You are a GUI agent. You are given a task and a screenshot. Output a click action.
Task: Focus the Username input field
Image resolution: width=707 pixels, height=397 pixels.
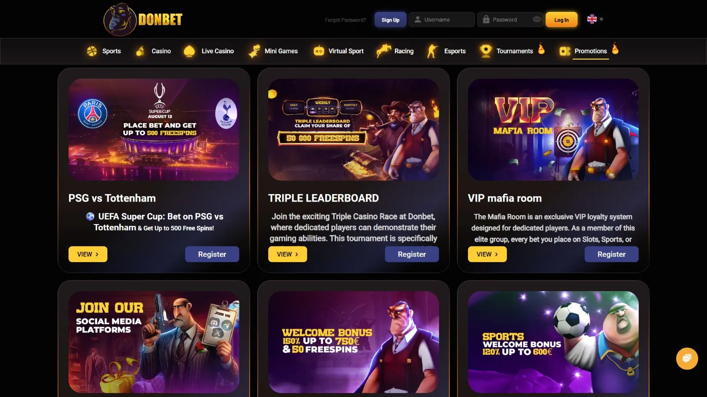click(441, 19)
